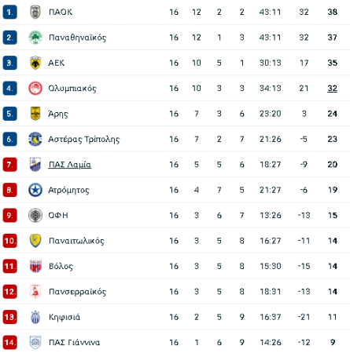Click the Κηφισιά blue striped crest
The image size is (350, 353).
(x=35, y=317)
